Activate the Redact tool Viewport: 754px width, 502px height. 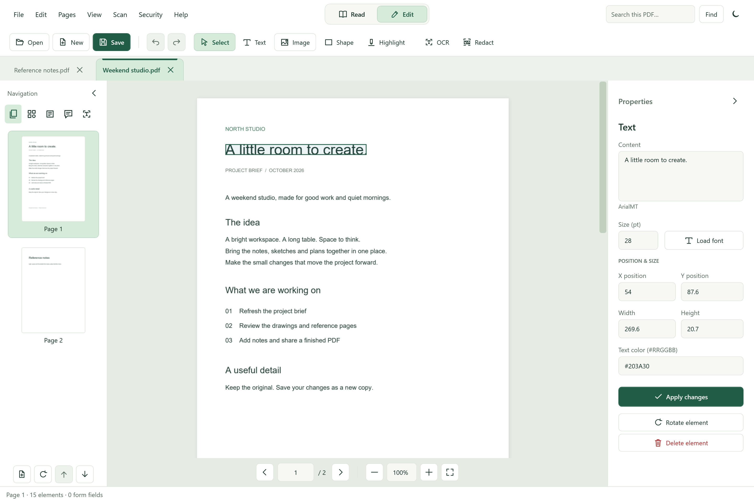pyautogui.click(x=478, y=42)
